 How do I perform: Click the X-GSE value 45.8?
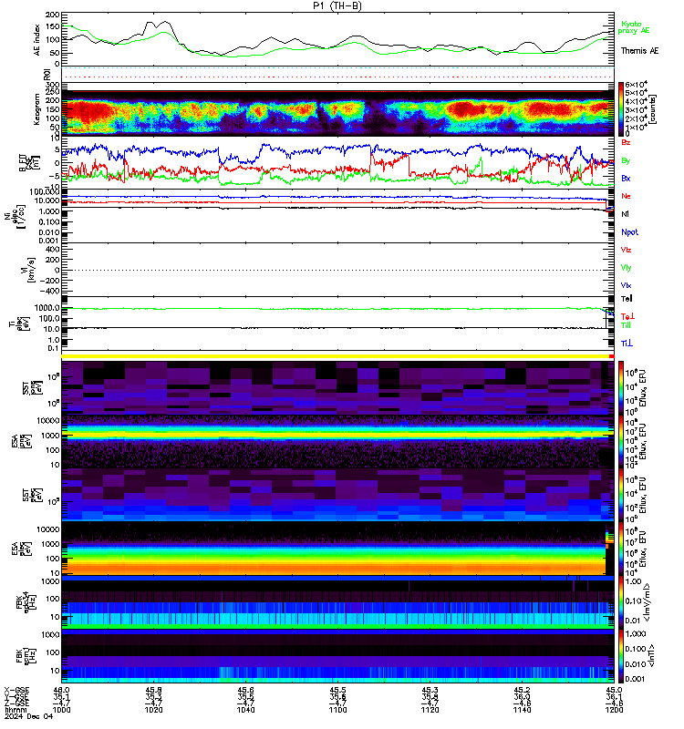click(x=153, y=690)
